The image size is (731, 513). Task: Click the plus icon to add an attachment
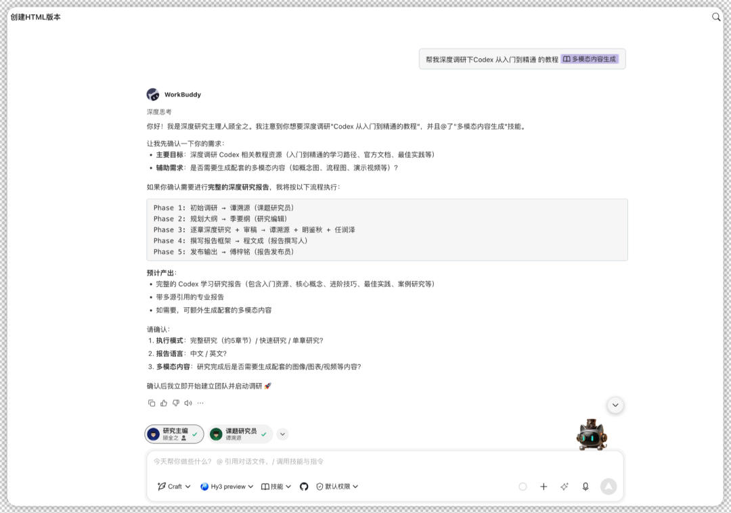544,487
